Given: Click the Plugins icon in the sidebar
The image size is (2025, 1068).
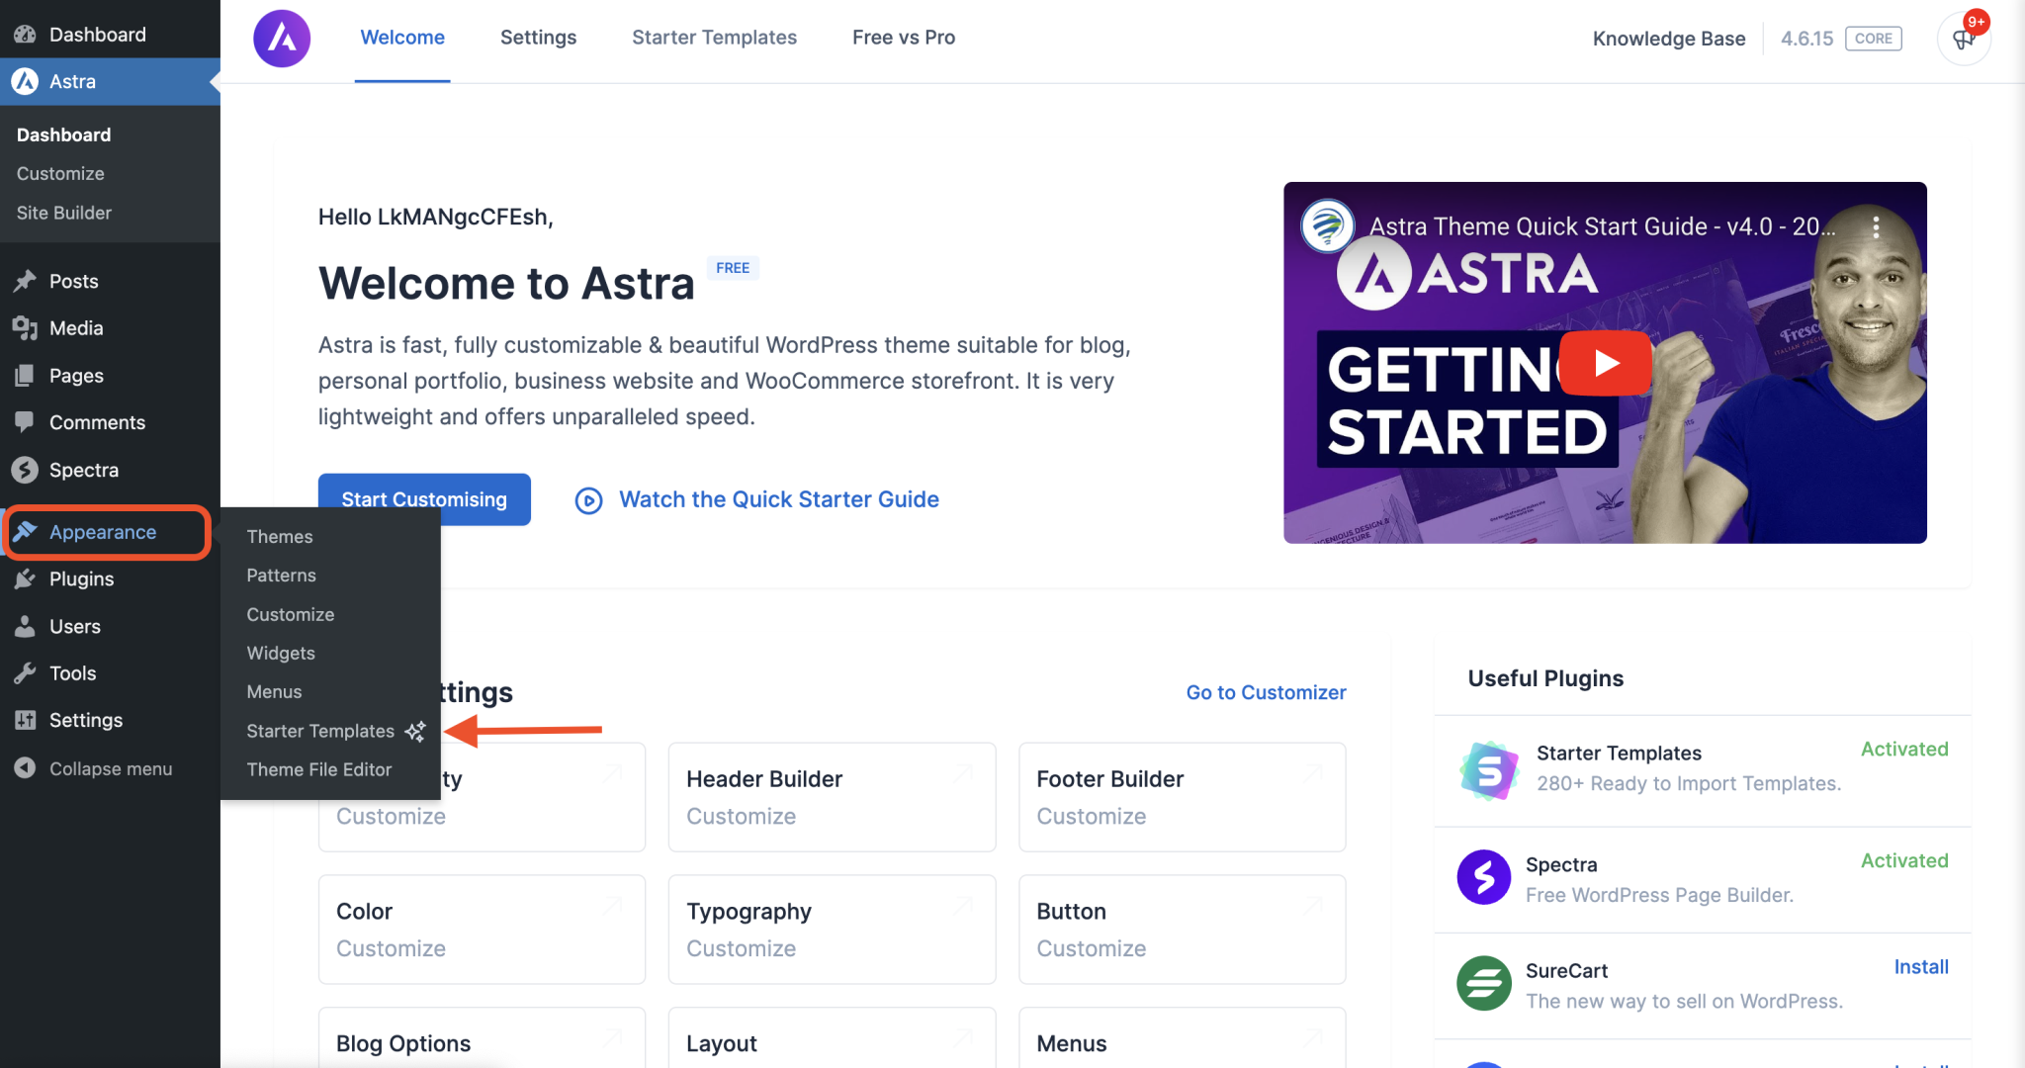Looking at the screenshot, I should (x=27, y=578).
